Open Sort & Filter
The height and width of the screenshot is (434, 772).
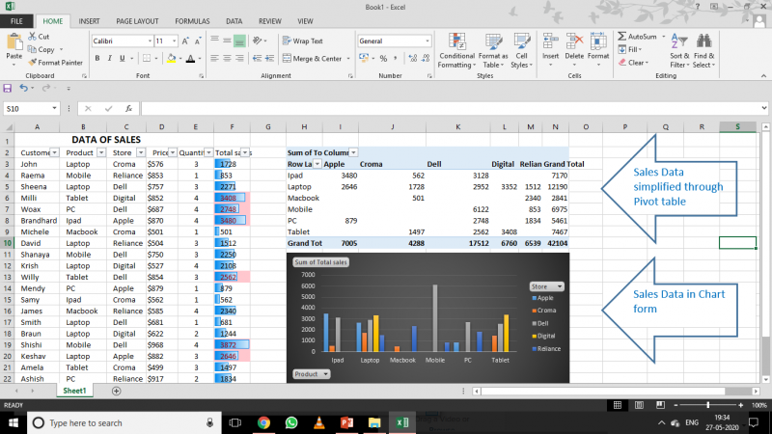[x=679, y=51]
